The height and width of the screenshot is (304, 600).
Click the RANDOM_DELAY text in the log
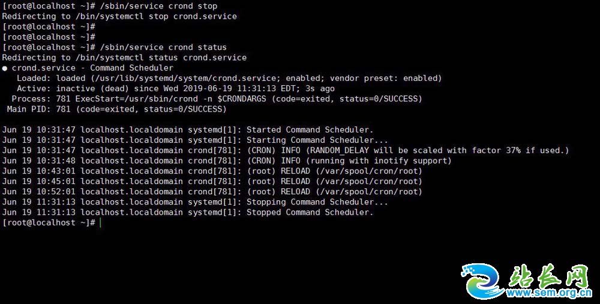pos(341,151)
